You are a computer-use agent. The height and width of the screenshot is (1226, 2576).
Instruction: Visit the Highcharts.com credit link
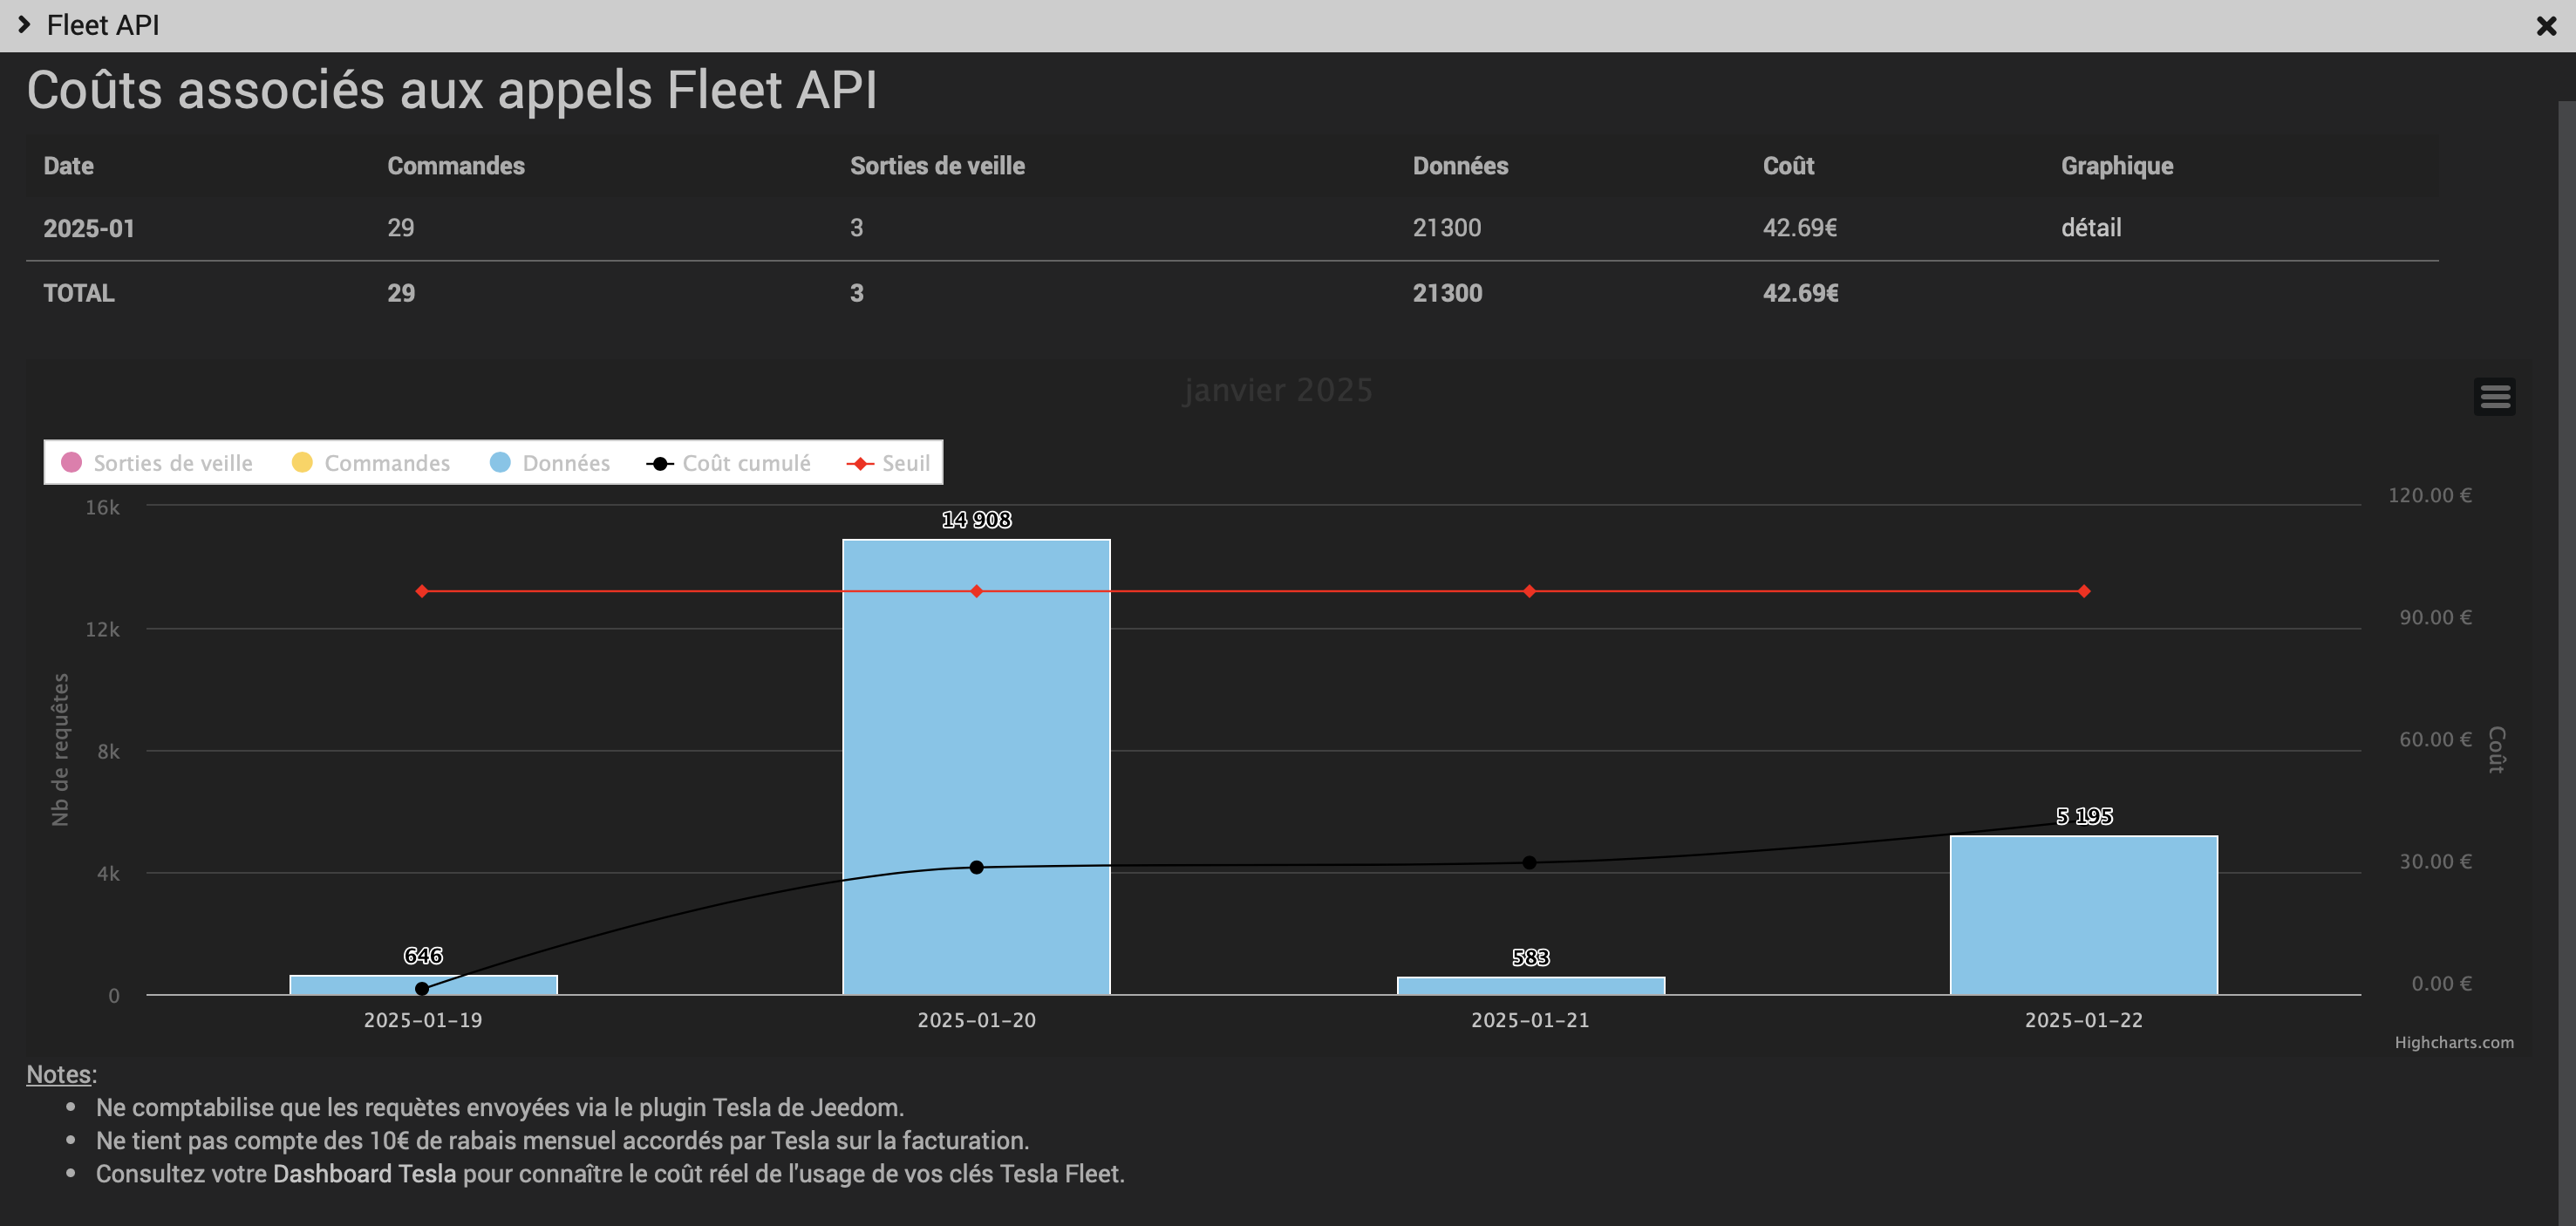point(2453,1042)
